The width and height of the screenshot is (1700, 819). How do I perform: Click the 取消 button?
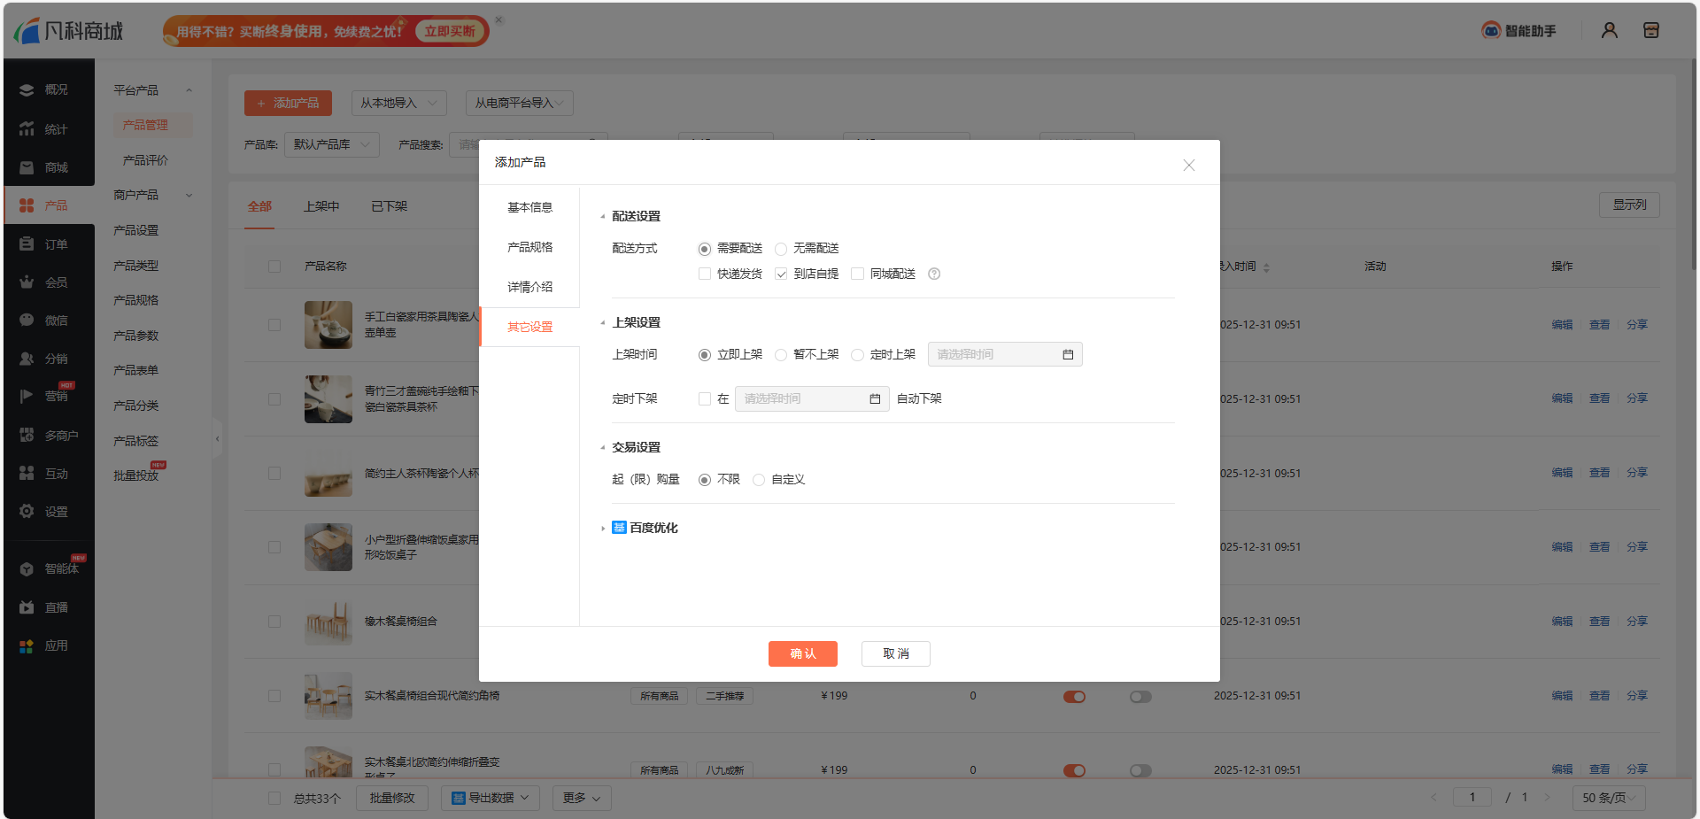click(895, 653)
